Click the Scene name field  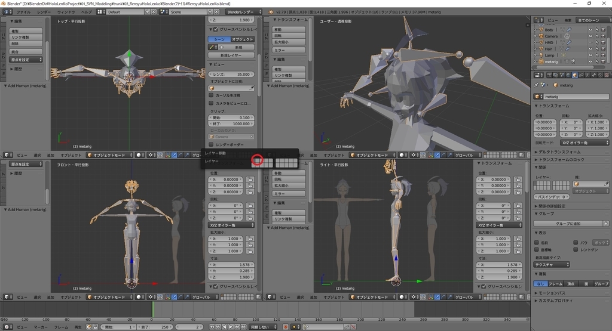187,12
